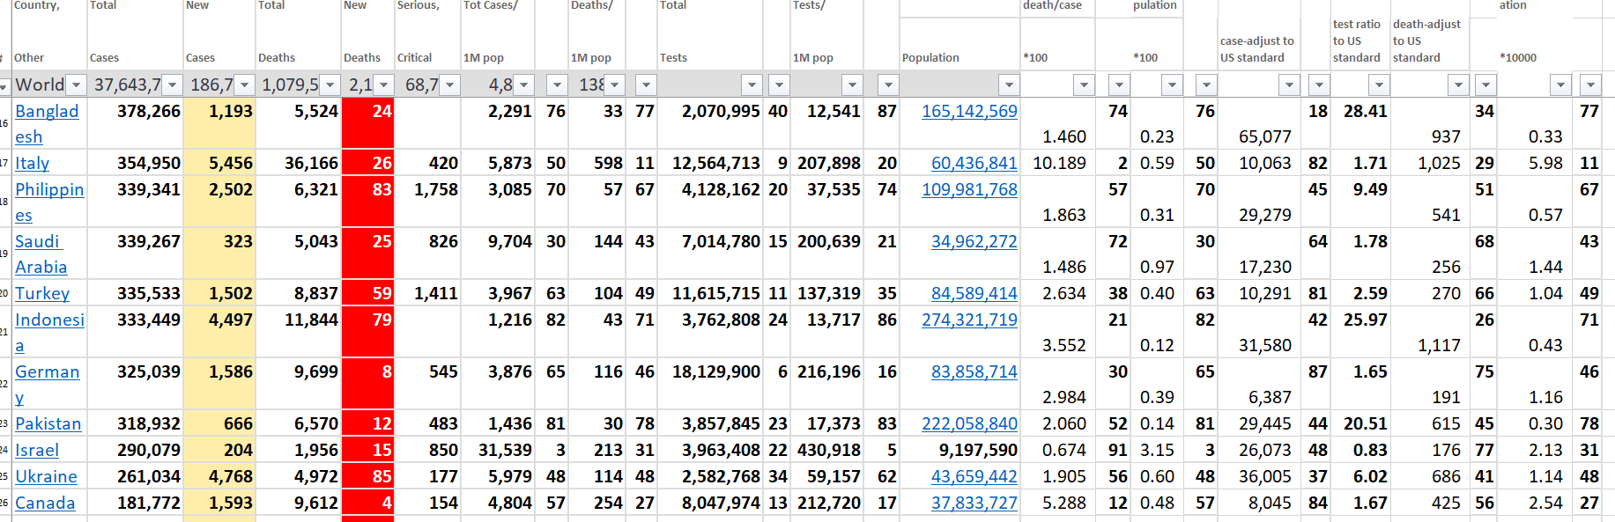This screenshot has width=1615, height=522.
Task: Select Italy death/case cell 10.189
Action: (x=1057, y=163)
